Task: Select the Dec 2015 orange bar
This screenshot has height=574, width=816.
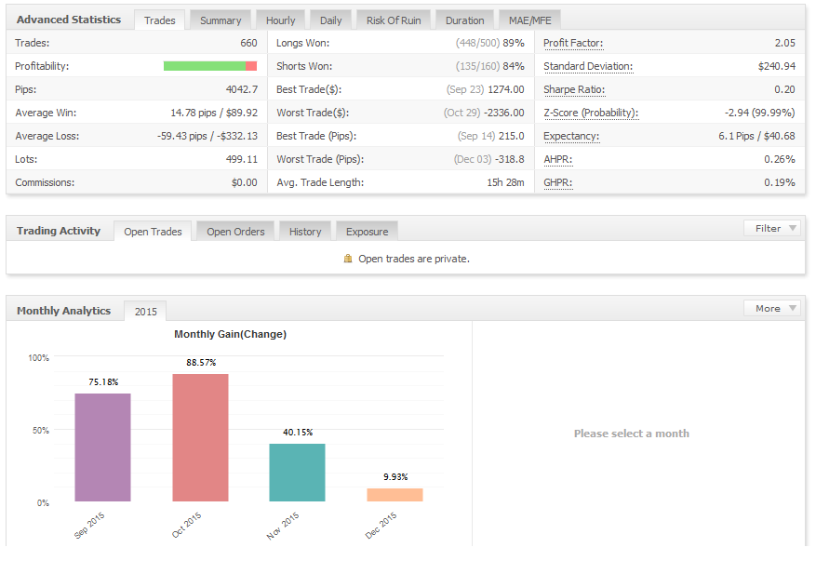Action: [x=395, y=495]
